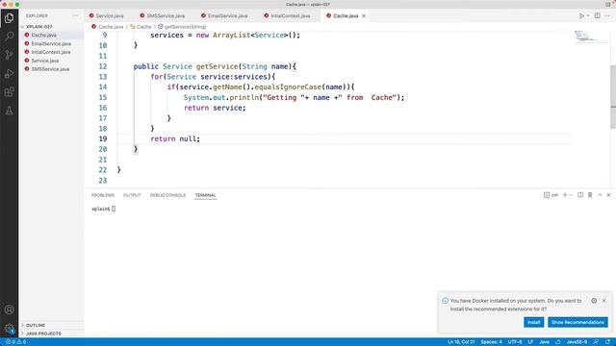Split the editor to the right
The image size is (616, 346).
(597, 15)
